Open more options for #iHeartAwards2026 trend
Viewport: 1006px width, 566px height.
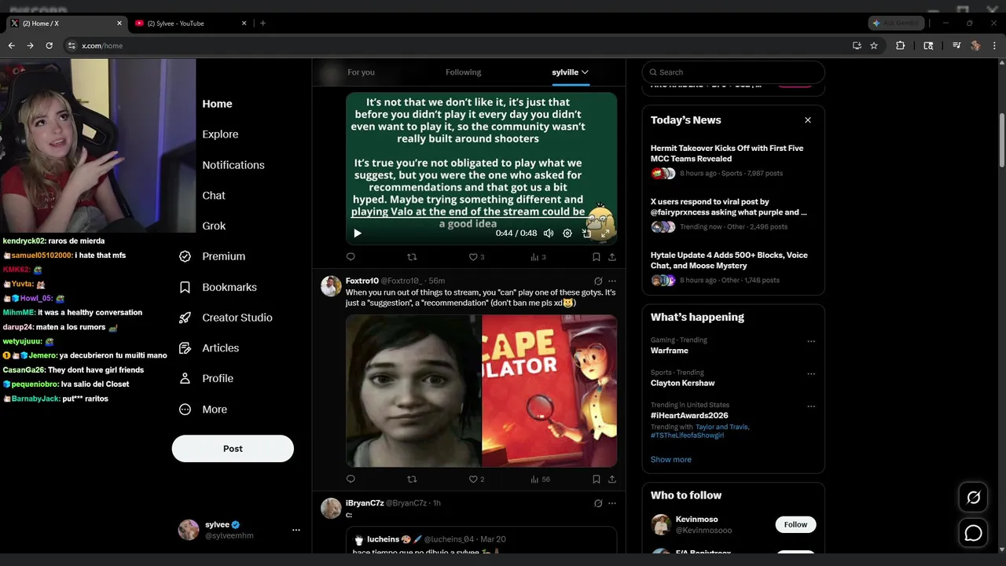(x=811, y=407)
